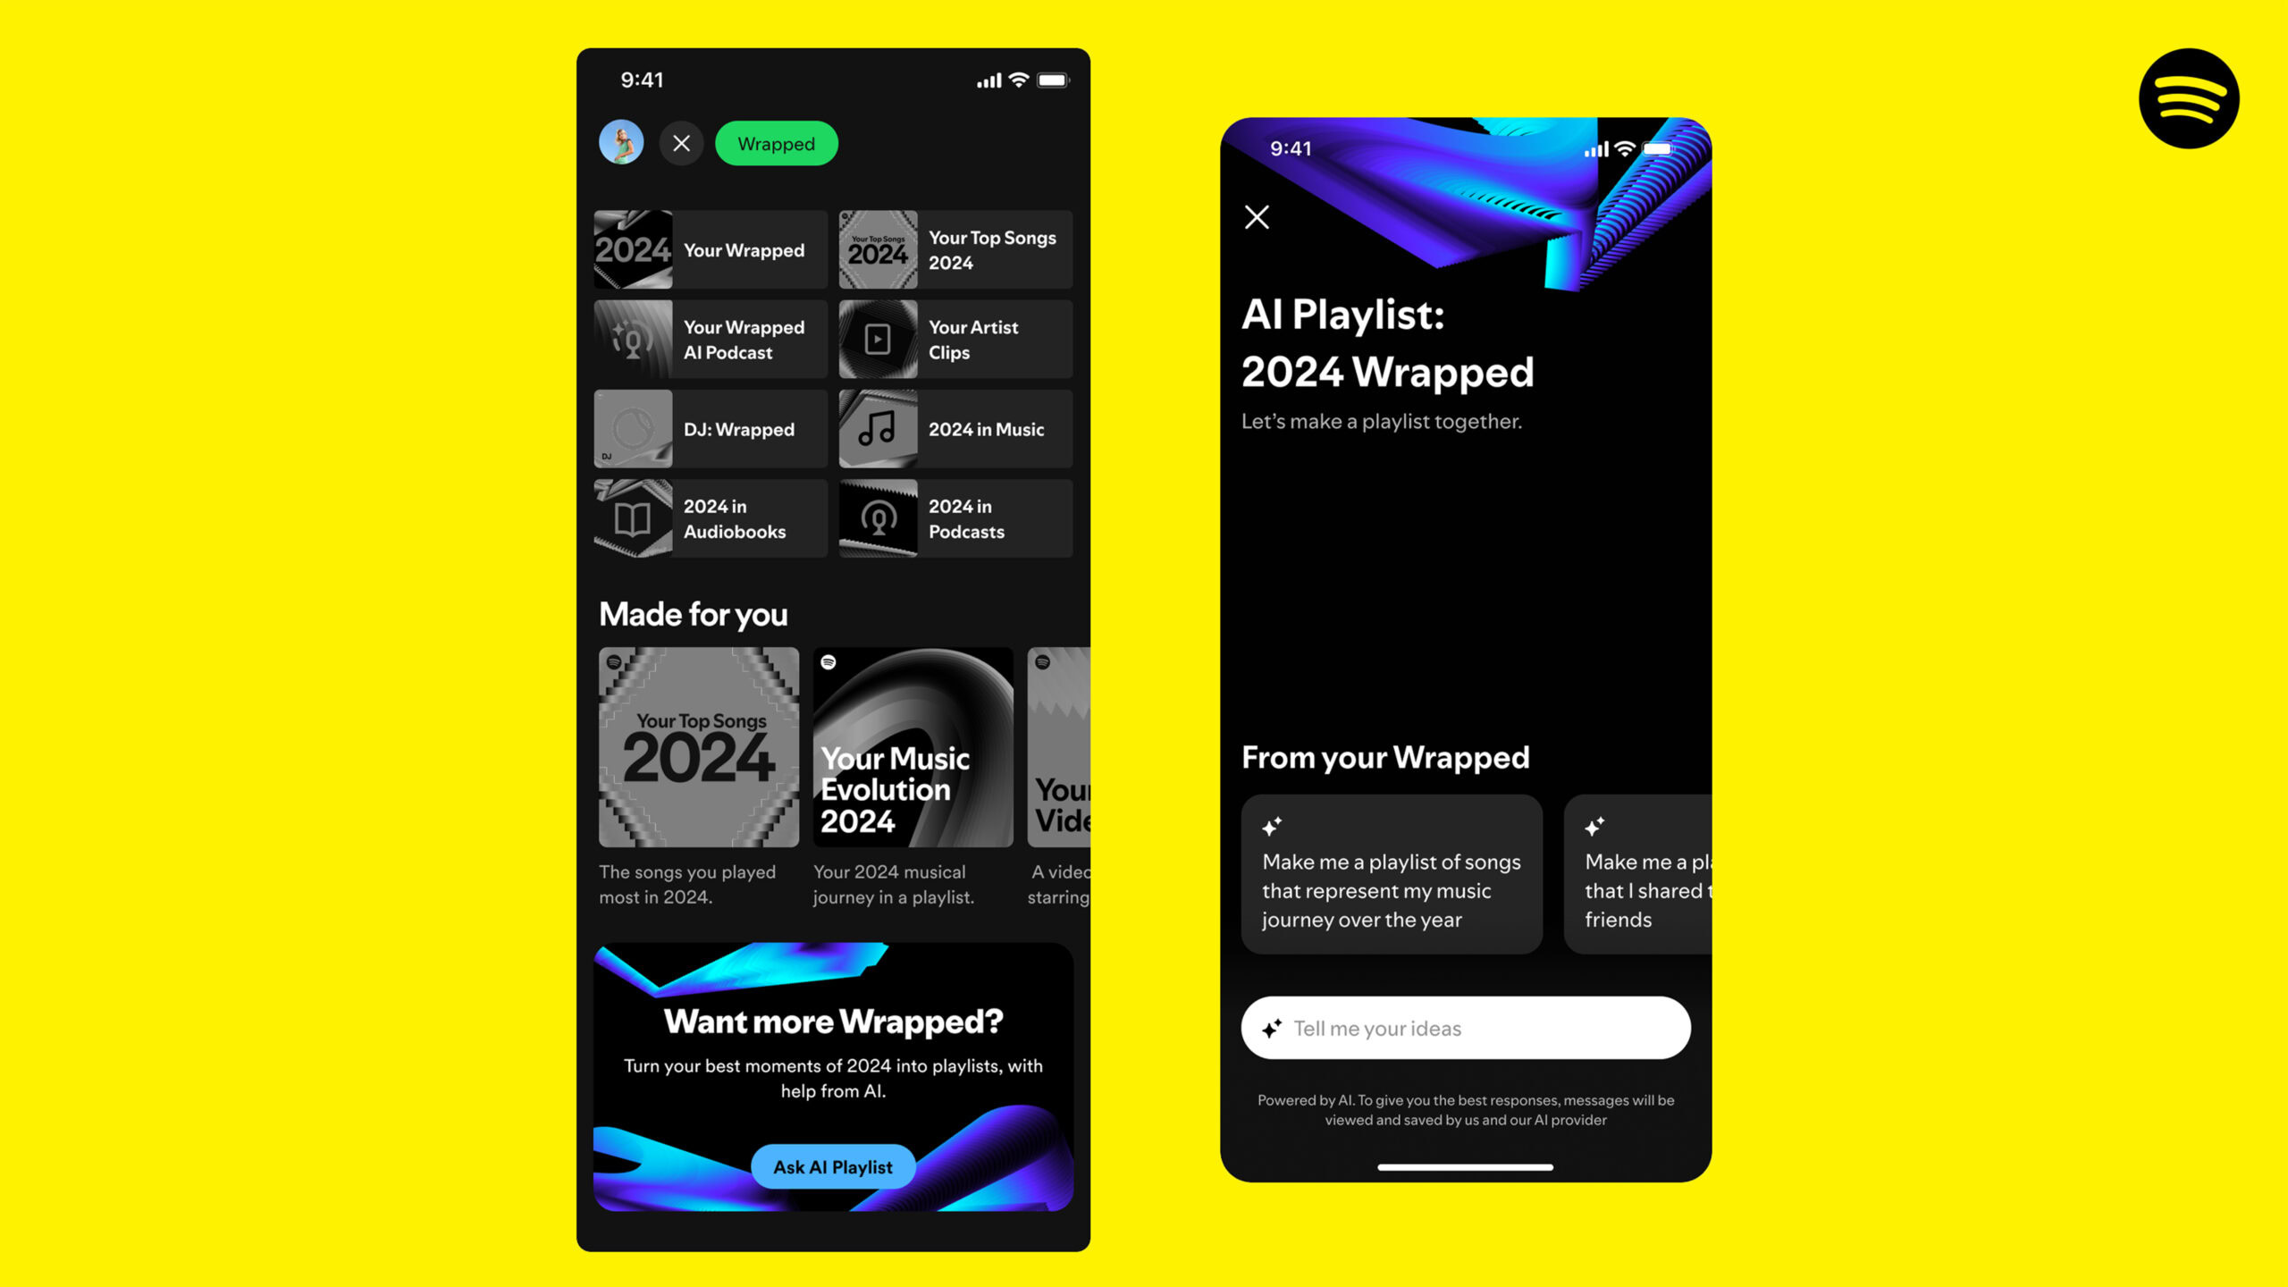The width and height of the screenshot is (2288, 1287).
Task: Type in Tell me your ideas field
Action: (x=1465, y=1026)
